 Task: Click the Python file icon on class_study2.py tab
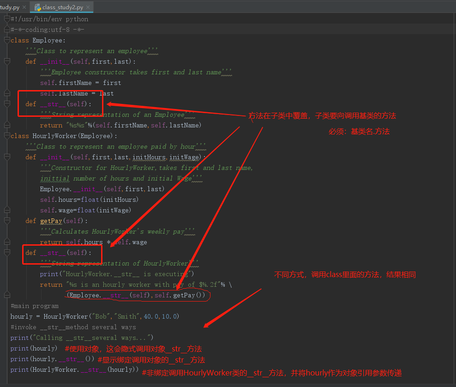click(38, 7)
